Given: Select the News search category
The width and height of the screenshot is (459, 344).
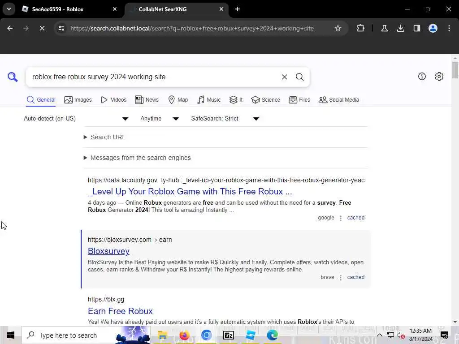Looking at the screenshot, I should coord(147,100).
